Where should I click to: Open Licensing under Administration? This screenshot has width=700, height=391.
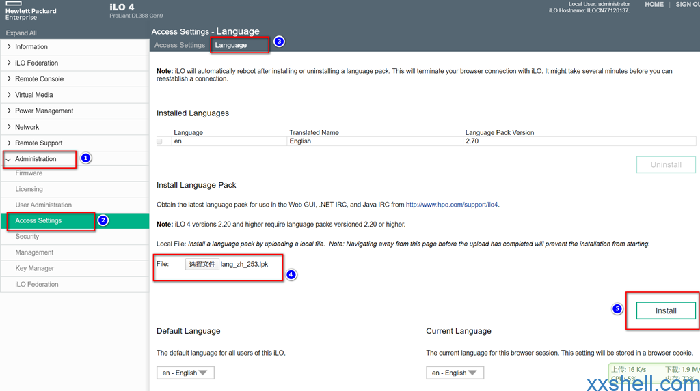(29, 189)
